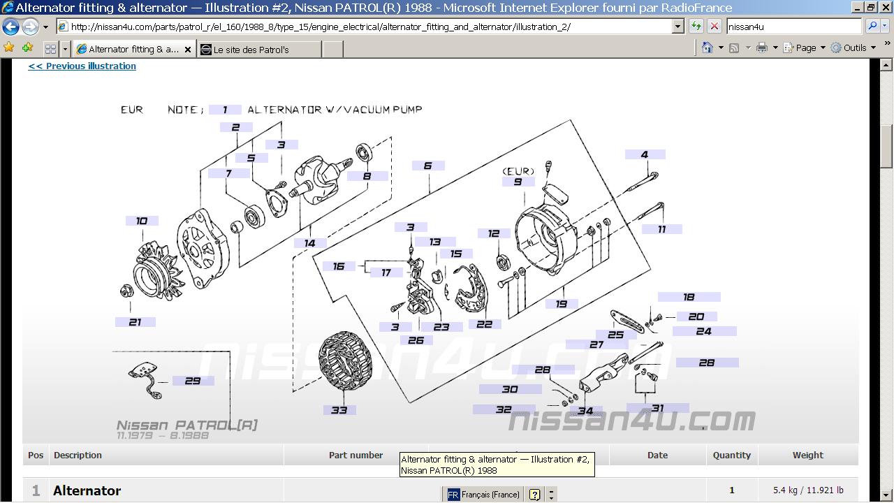
Task: Click part label 1 in the note
Action: point(225,110)
